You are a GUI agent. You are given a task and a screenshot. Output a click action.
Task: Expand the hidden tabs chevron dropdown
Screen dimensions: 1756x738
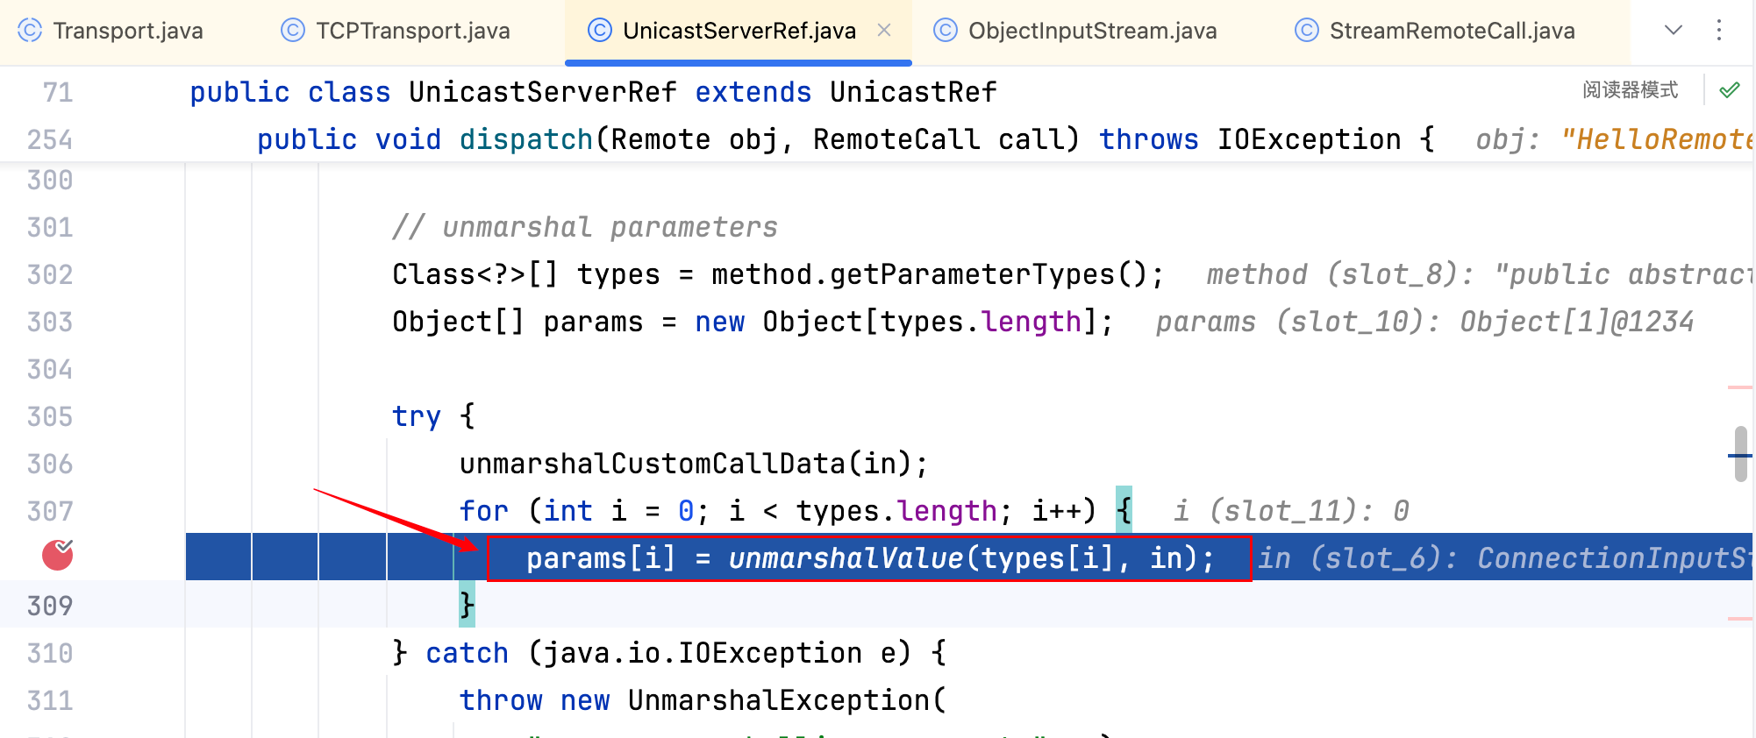(1674, 31)
